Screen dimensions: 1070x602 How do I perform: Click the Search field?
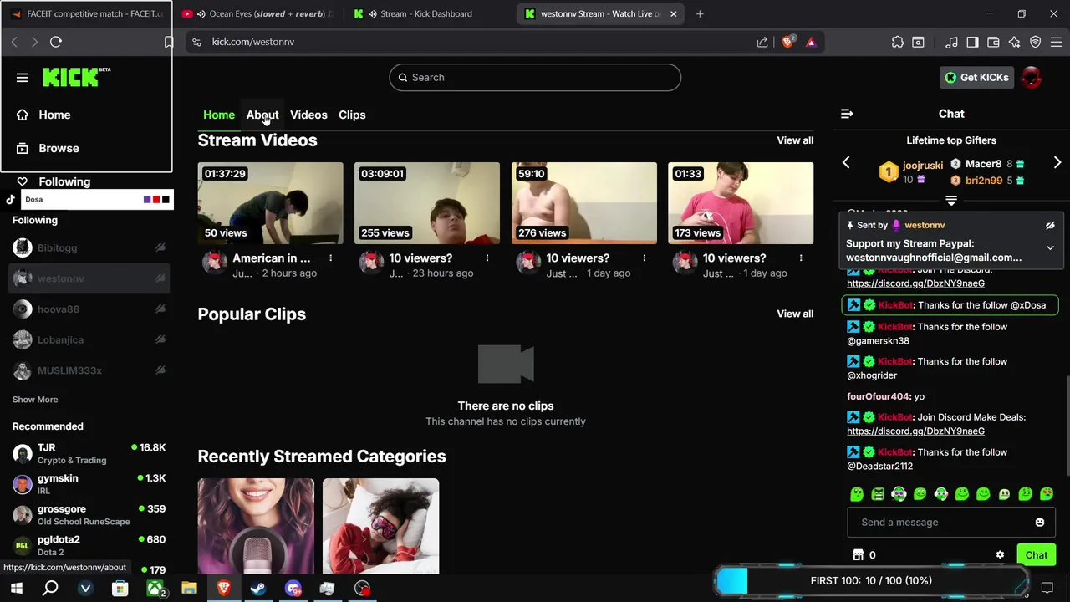(x=535, y=78)
